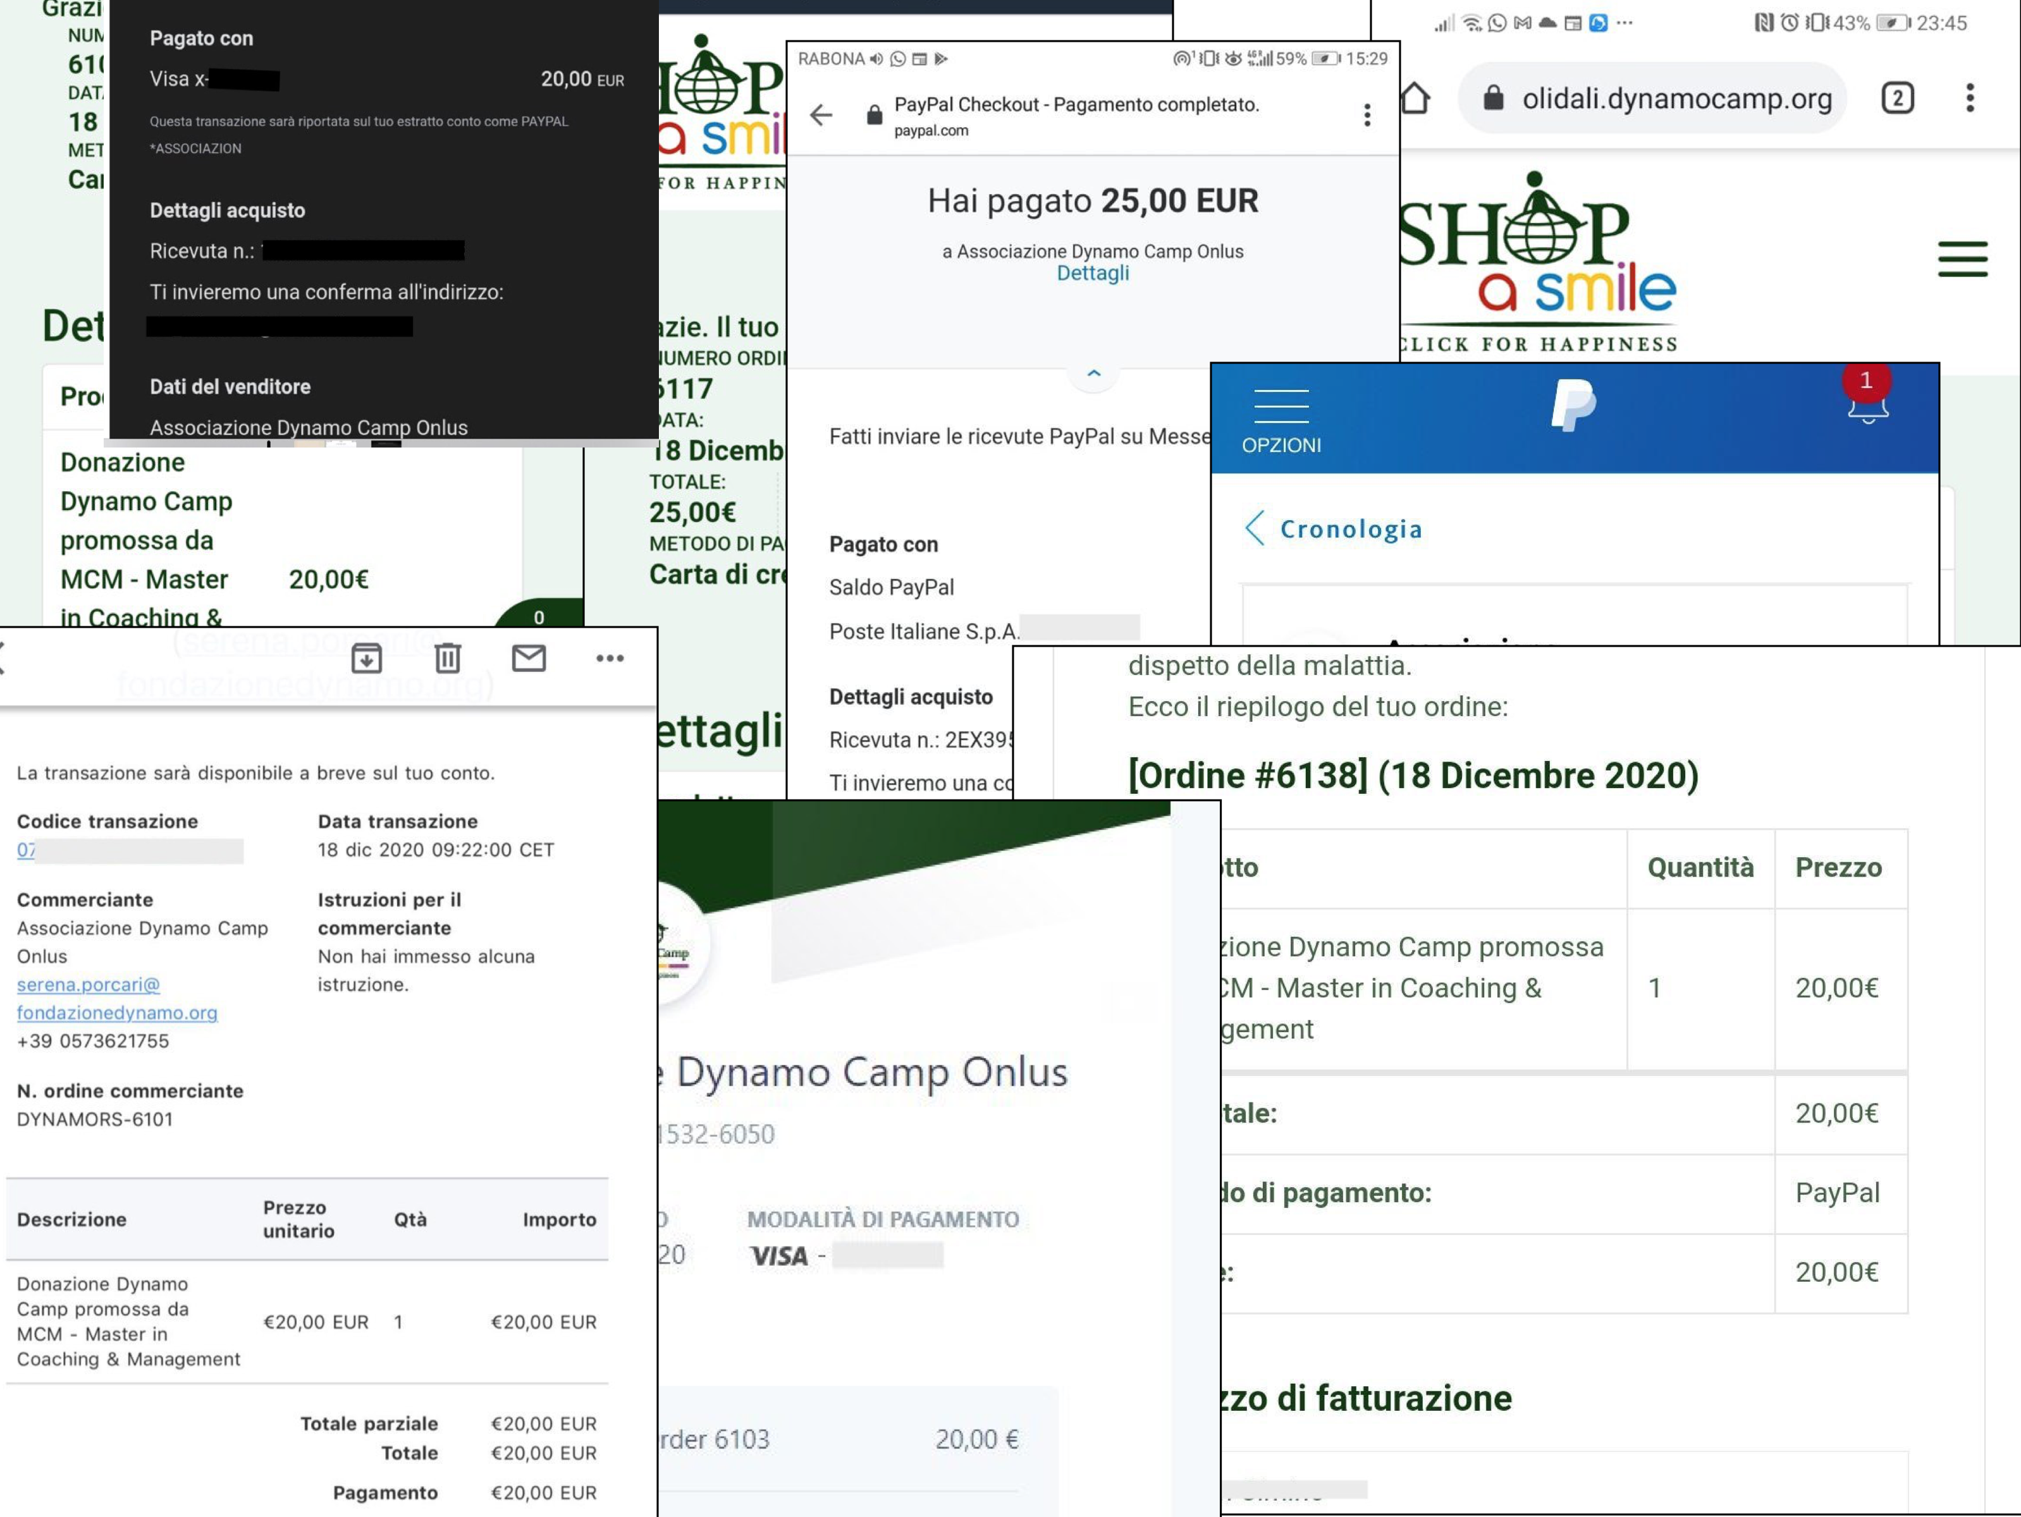Click the Dettagli link under Dynamo Camp Onlus
This screenshot has height=1517, width=2021.
click(1093, 273)
